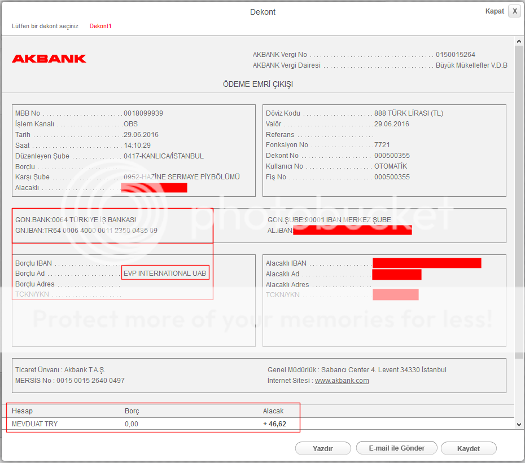The height and width of the screenshot is (463, 525).
Task: Click the scrollbar down arrow
Action: pos(519,424)
